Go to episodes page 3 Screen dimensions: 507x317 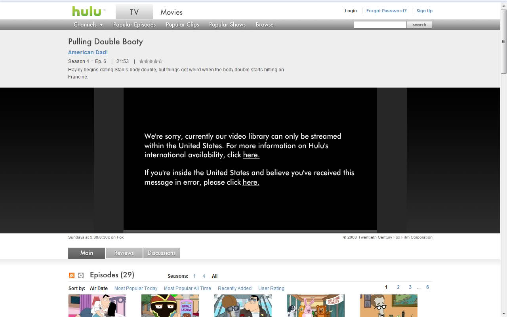tap(410, 287)
